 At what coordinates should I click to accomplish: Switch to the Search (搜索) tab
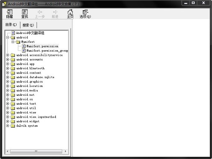click(x=28, y=25)
